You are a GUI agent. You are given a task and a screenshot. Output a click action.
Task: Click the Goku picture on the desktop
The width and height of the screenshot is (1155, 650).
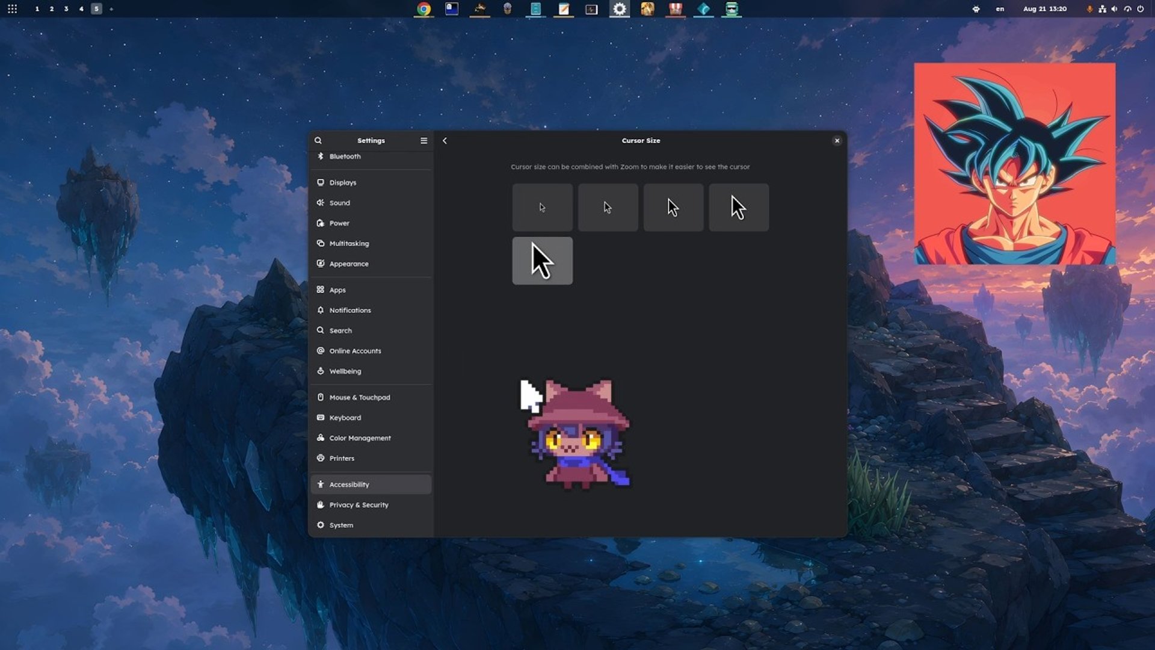point(1015,164)
